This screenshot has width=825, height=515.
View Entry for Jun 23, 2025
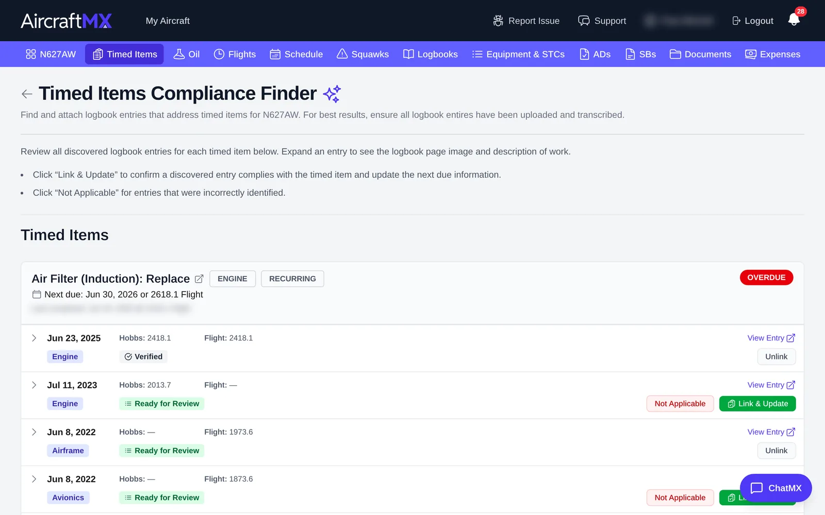771,338
